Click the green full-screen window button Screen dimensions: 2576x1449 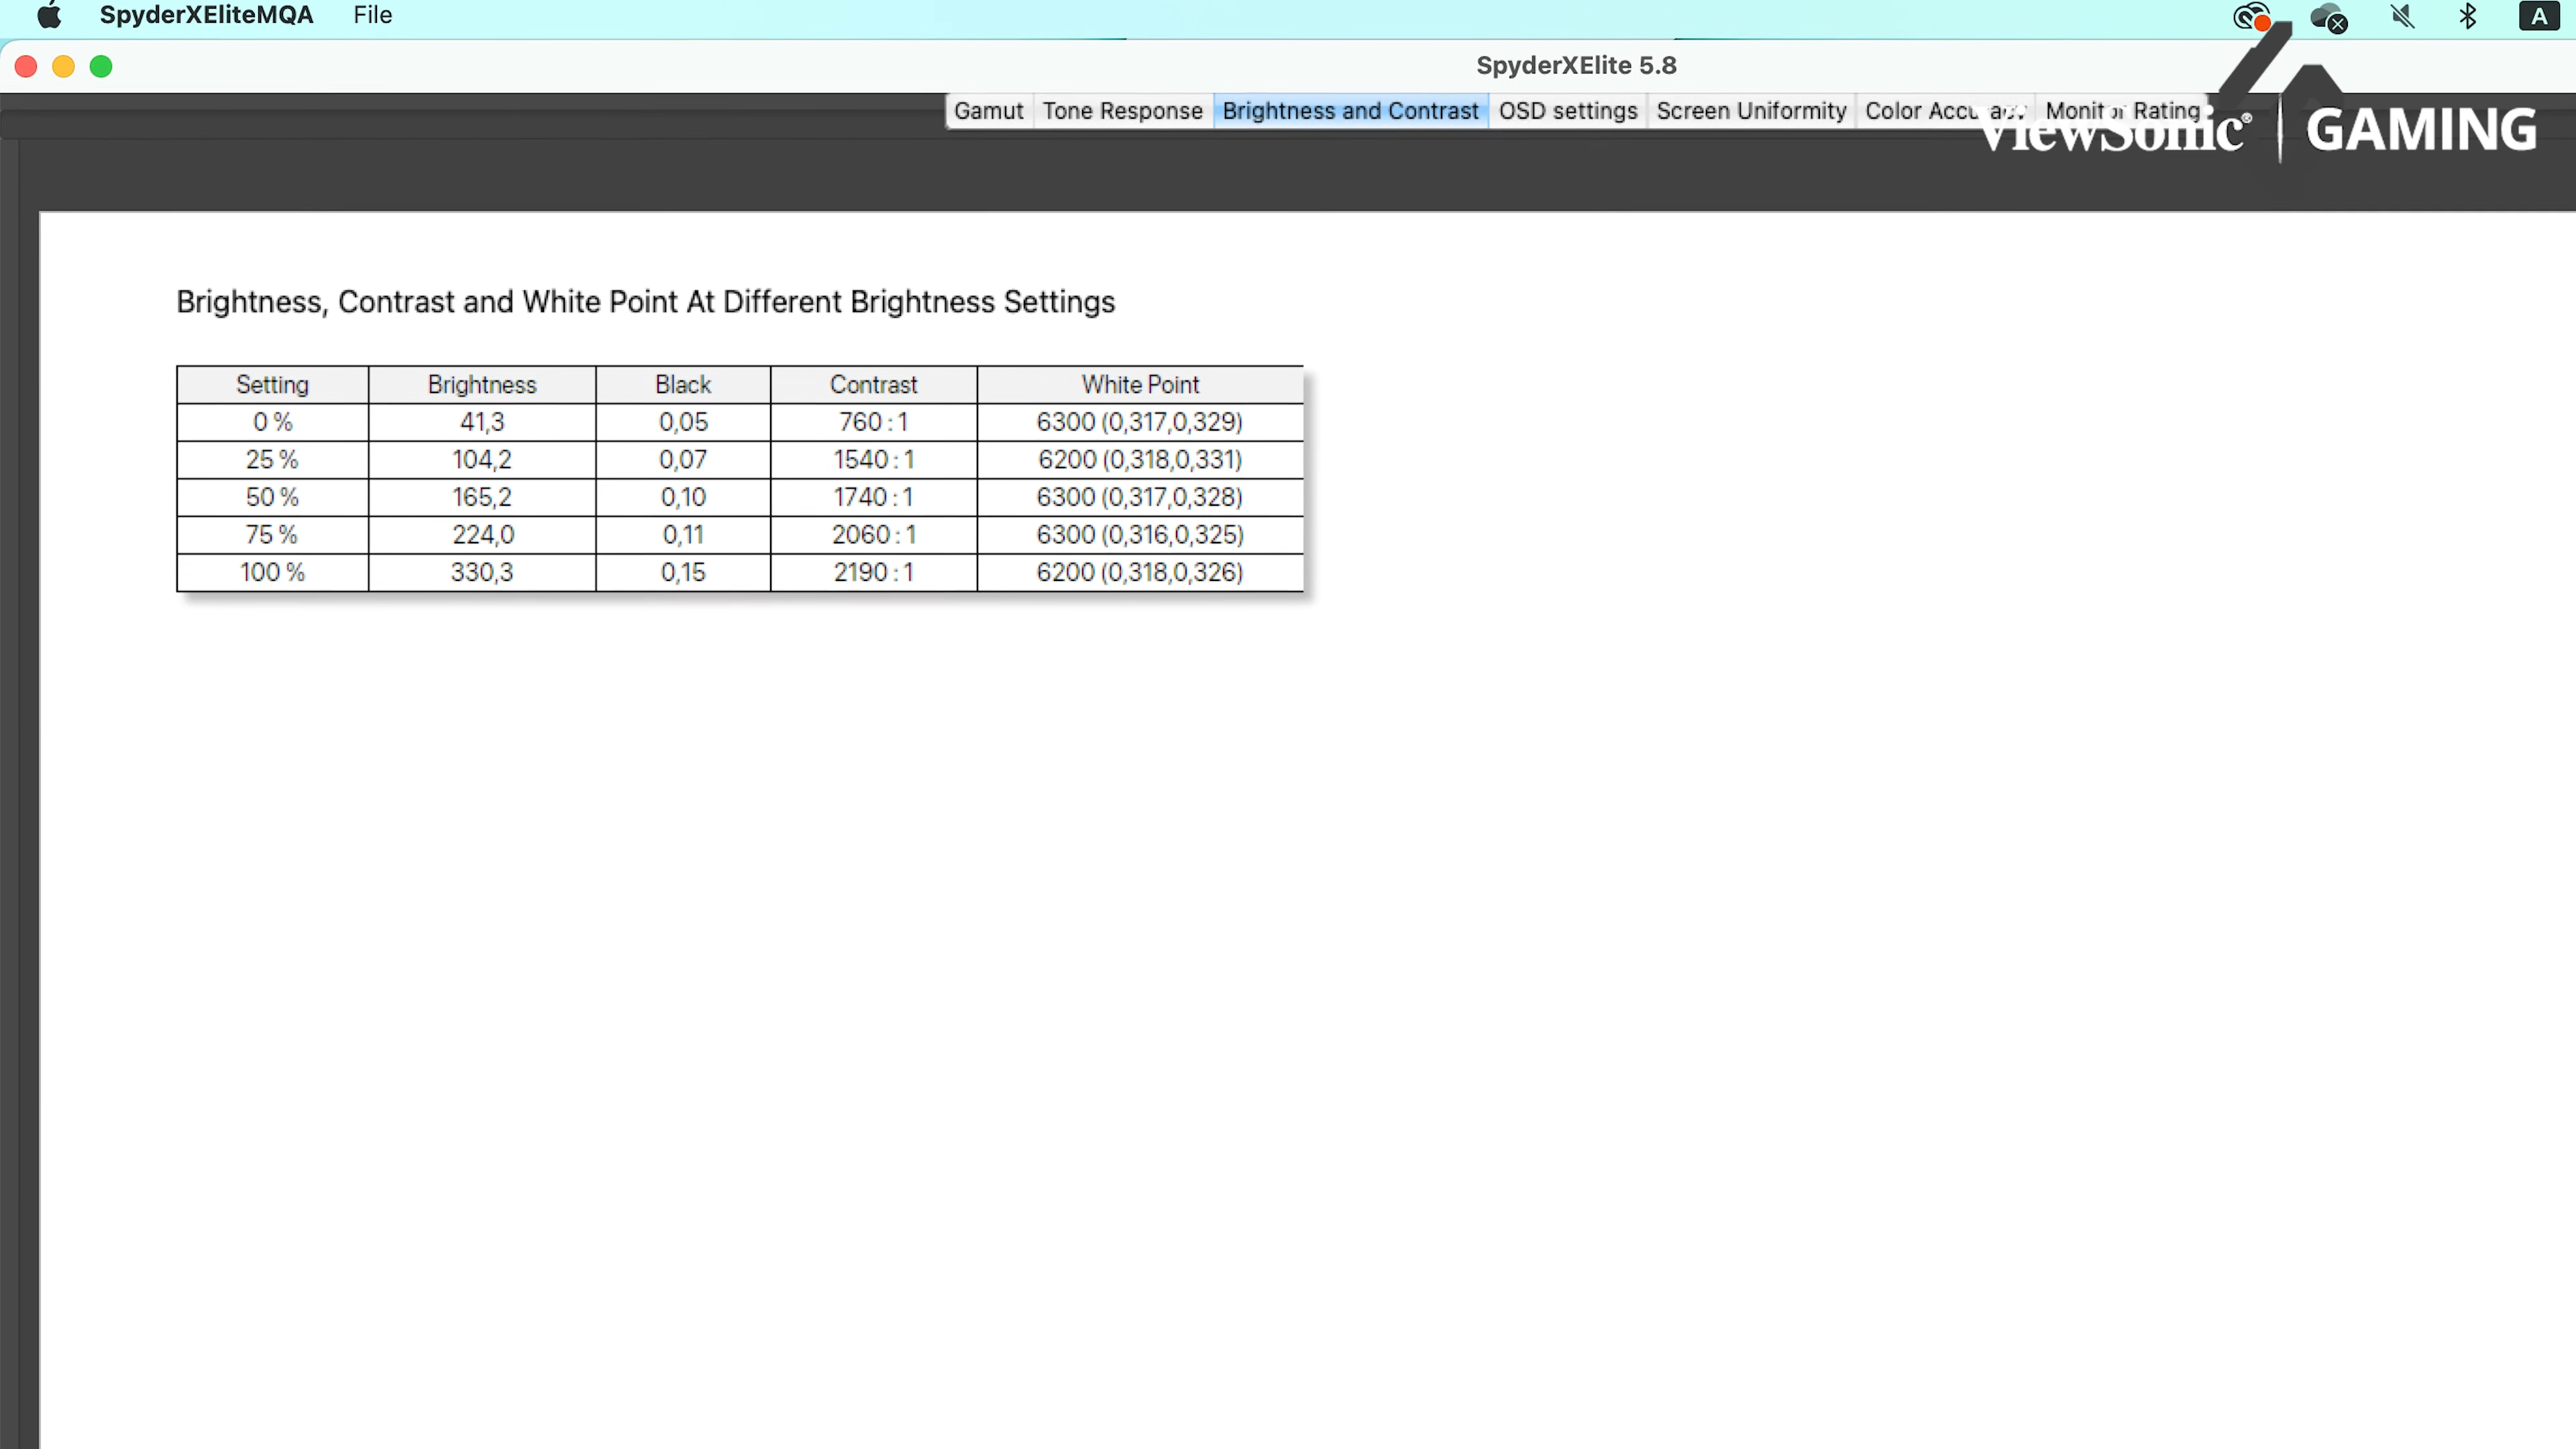[101, 66]
